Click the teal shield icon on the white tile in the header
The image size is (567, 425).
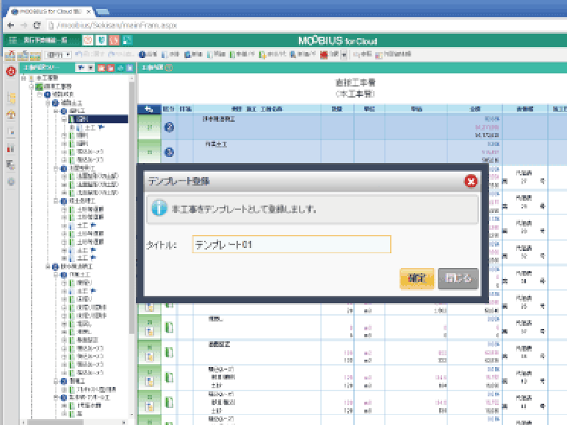coord(101,40)
